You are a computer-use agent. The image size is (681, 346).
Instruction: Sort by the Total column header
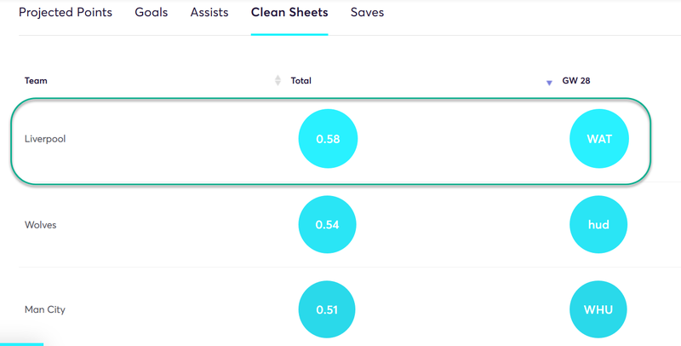point(301,81)
